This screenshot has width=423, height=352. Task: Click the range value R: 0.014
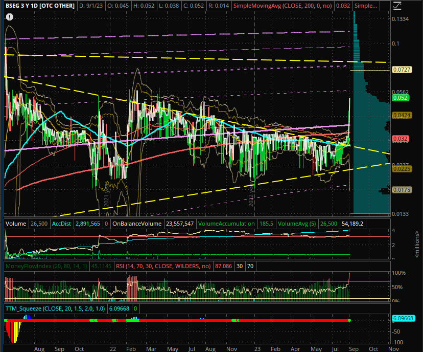click(x=219, y=6)
